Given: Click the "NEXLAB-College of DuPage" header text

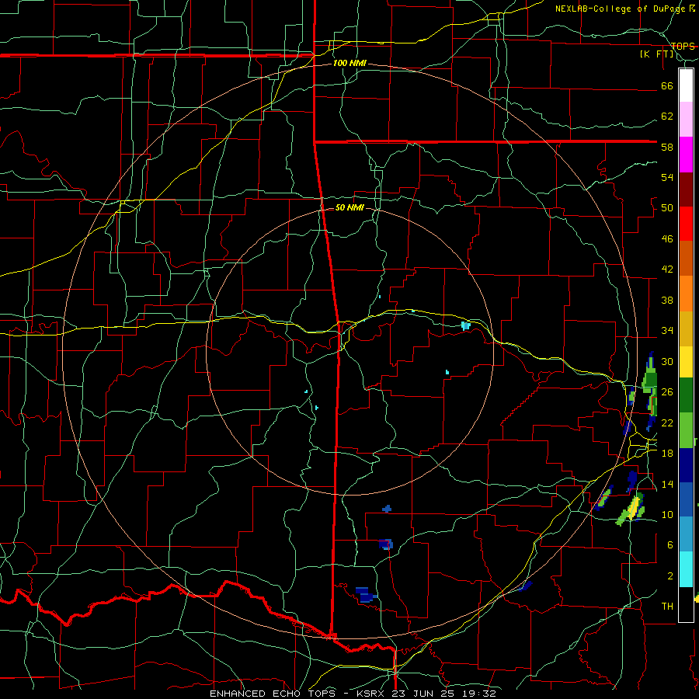Looking at the screenshot, I should [x=621, y=9].
